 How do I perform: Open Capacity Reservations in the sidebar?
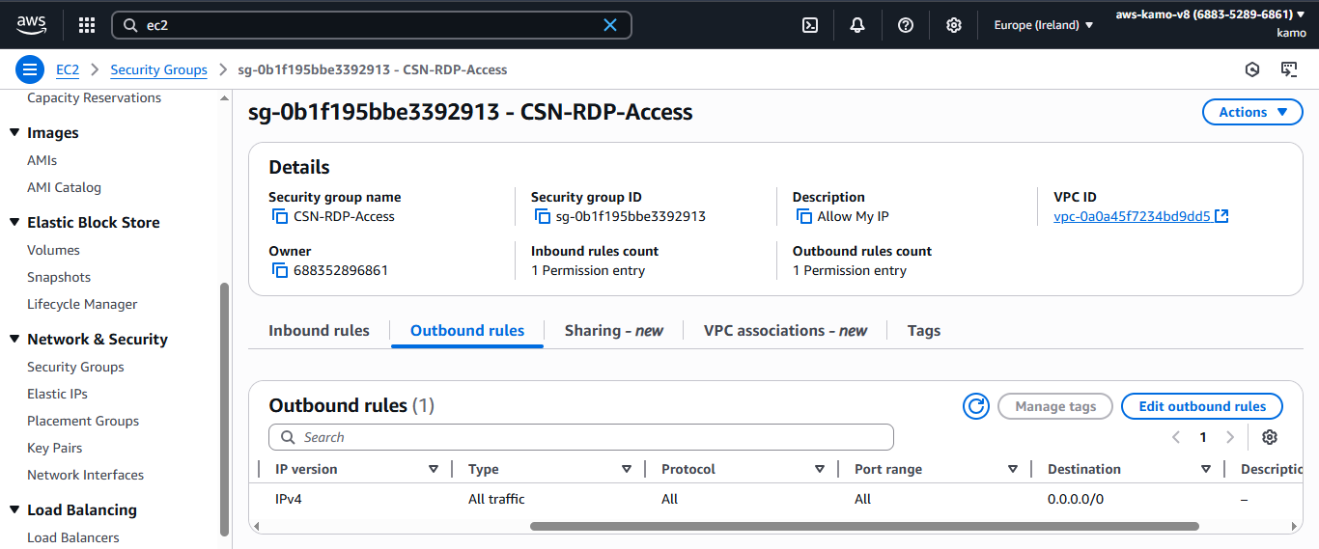coord(94,97)
